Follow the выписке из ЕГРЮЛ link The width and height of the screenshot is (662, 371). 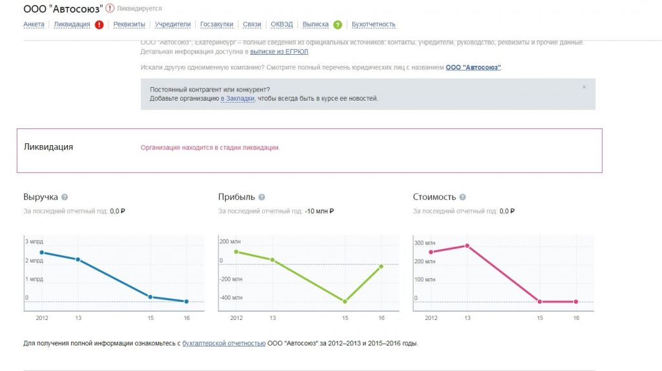[279, 51]
